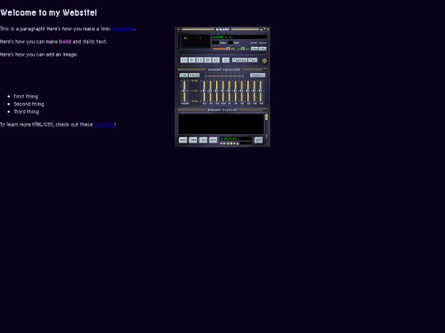445x333 pixels.
Task: Open the playlist SEL menu button
Action: (x=204, y=140)
